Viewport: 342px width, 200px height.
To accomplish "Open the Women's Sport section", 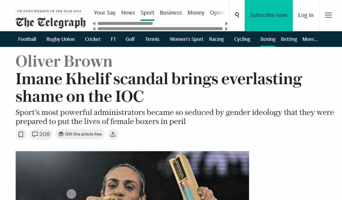I will (x=186, y=39).
